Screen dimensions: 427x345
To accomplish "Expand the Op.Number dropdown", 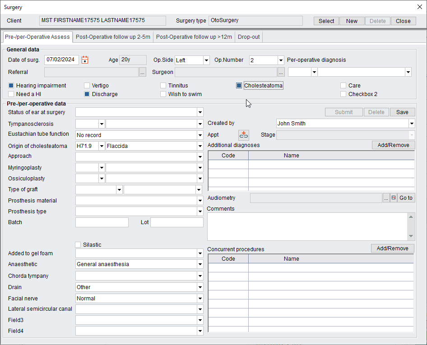I will (x=281, y=60).
